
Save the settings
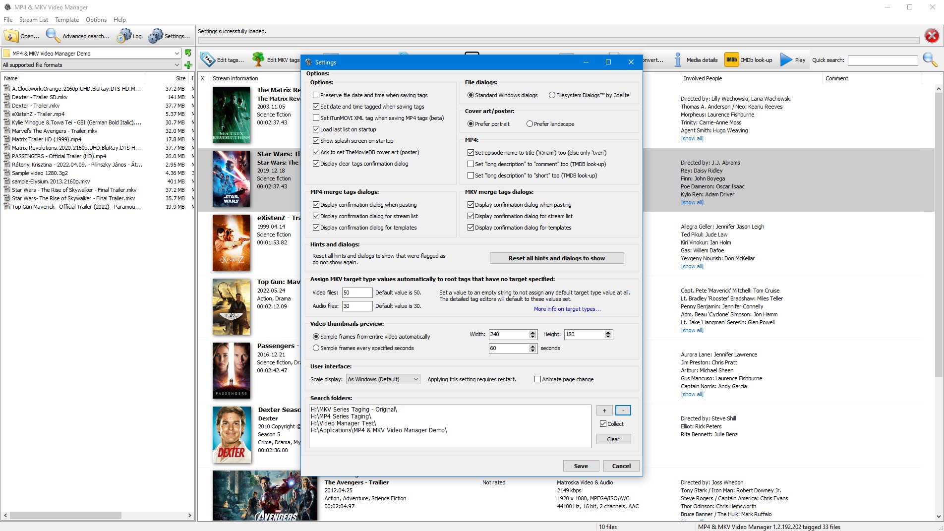581,466
